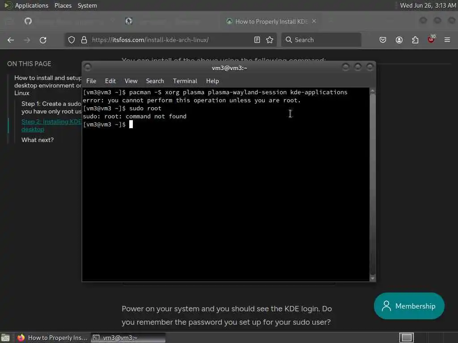Image resolution: width=458 pixels, height=343 pixels.
Task: Close the How to Properly Install KDE tab
Action: 314,21
